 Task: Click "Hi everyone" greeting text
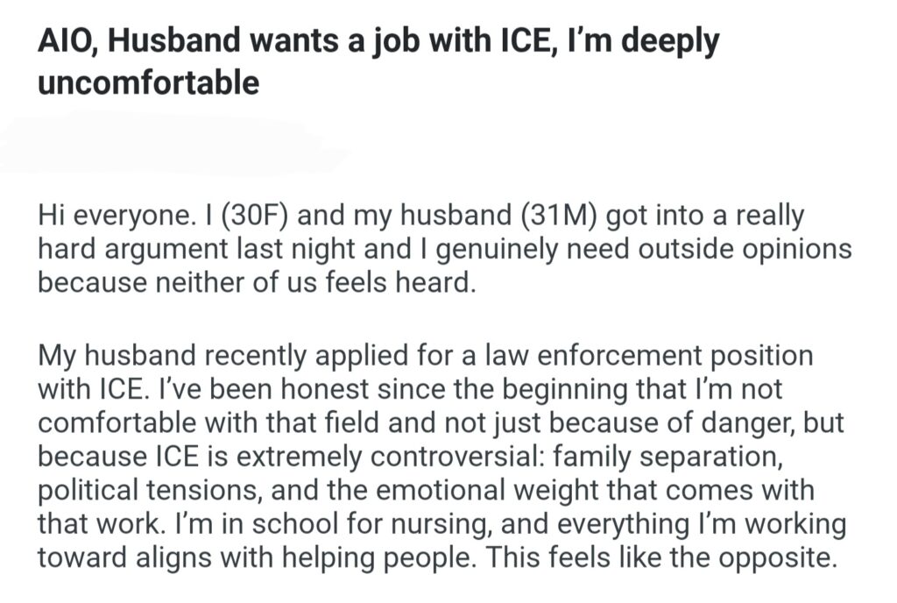tap(100, 216)
